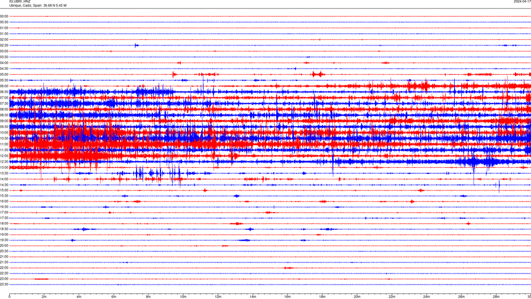Click the '21:00' row time label
The image size is (531, 299).
[4, 256]
